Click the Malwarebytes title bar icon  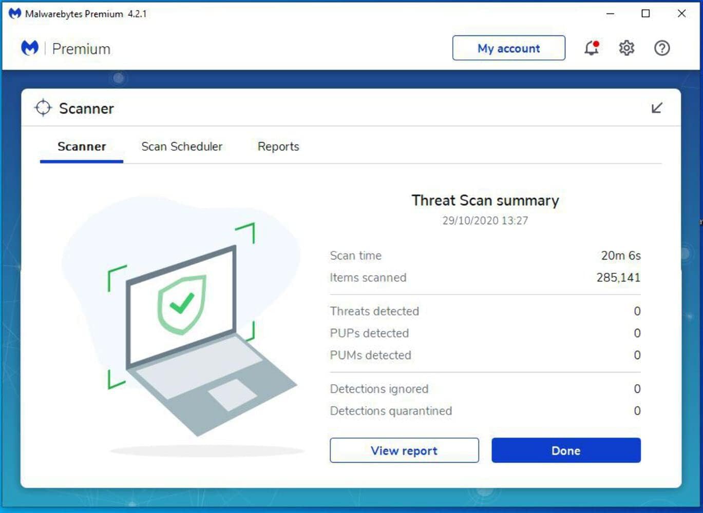coord(15,13)
